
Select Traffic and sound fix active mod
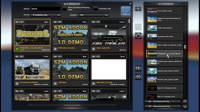tap(165, 28)
